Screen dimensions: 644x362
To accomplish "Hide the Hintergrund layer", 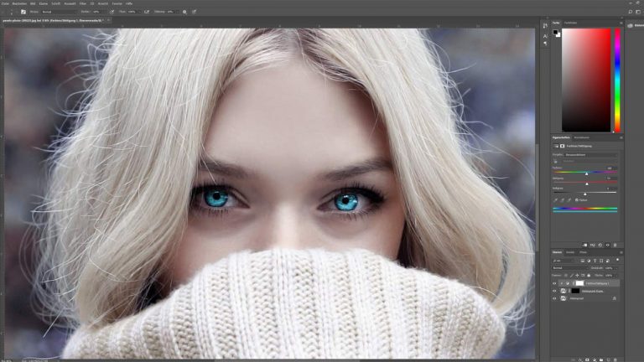I will click(x=554, y=297).
